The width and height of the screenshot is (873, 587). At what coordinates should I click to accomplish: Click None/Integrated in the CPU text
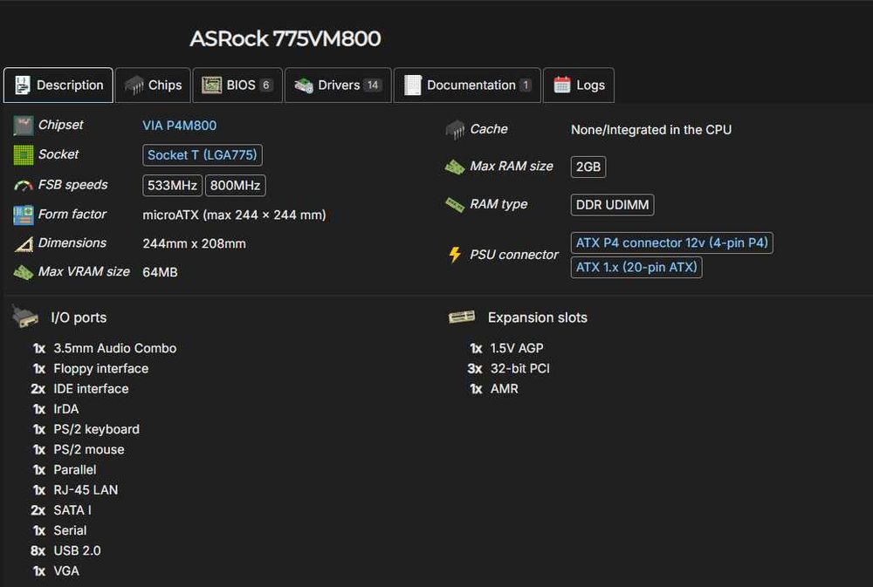(651, 130)
